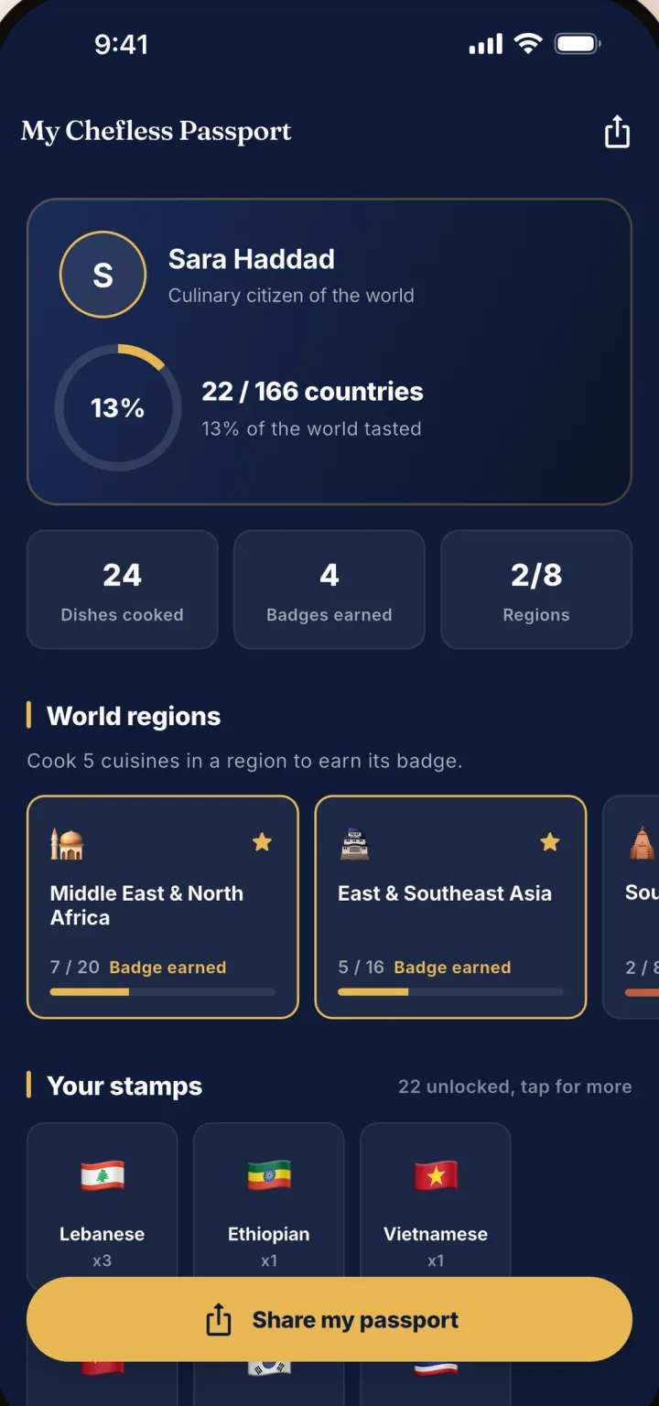Tap the Vietnamese flag stamp icon
This screenshot has height=1406, width=659.
(436, 1175)
